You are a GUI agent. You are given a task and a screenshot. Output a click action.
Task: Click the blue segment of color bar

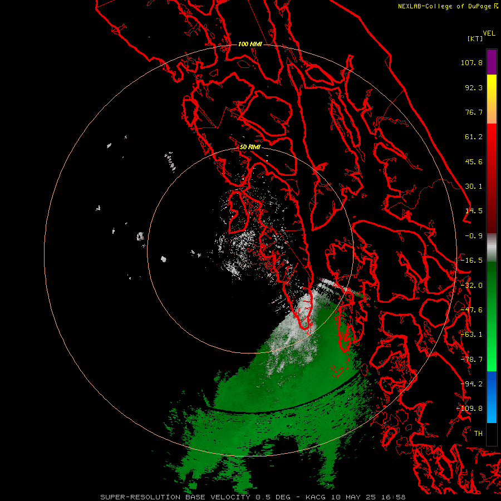(x=492, y=397)
